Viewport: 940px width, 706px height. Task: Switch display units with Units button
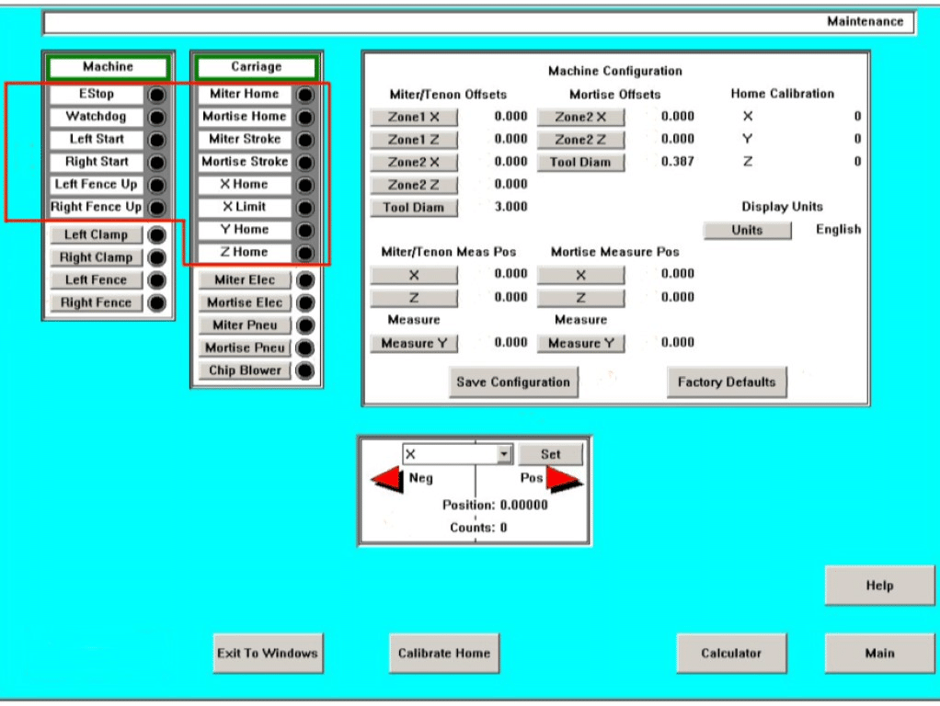pos(747,230)
